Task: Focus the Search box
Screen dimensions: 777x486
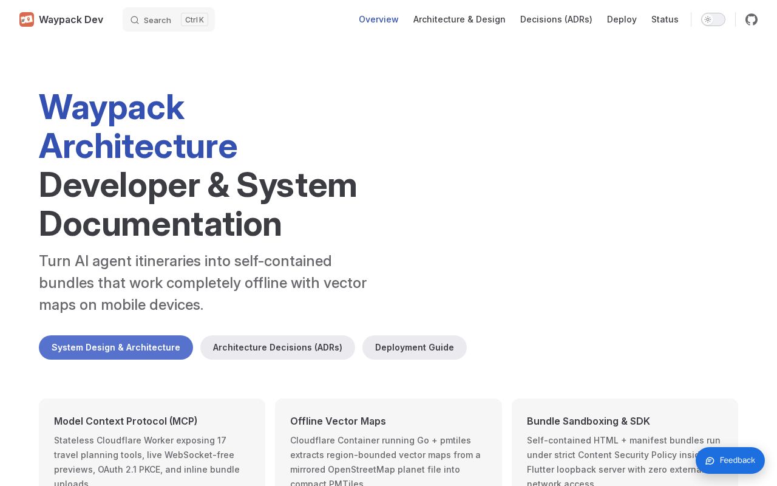Action: click(169, 19)
